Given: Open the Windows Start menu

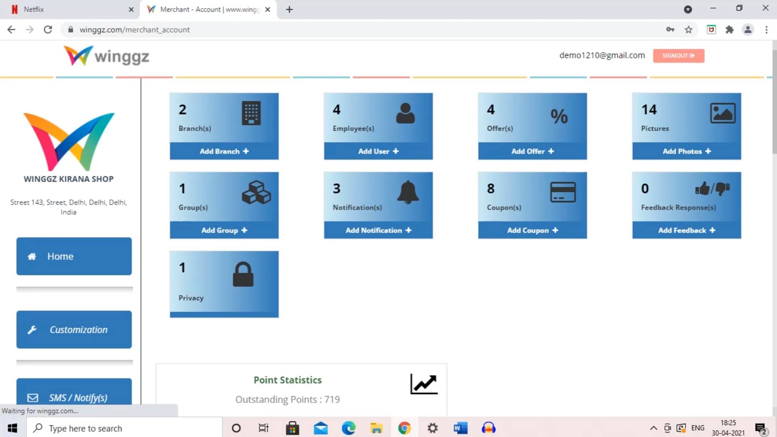Looking at the screenshot, I should click(13, 428).
